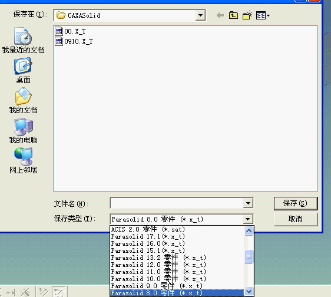331x297 pixels.
Task: Choose Parasolid 15.1 (*.x_t) type
Action: point(177,250)
